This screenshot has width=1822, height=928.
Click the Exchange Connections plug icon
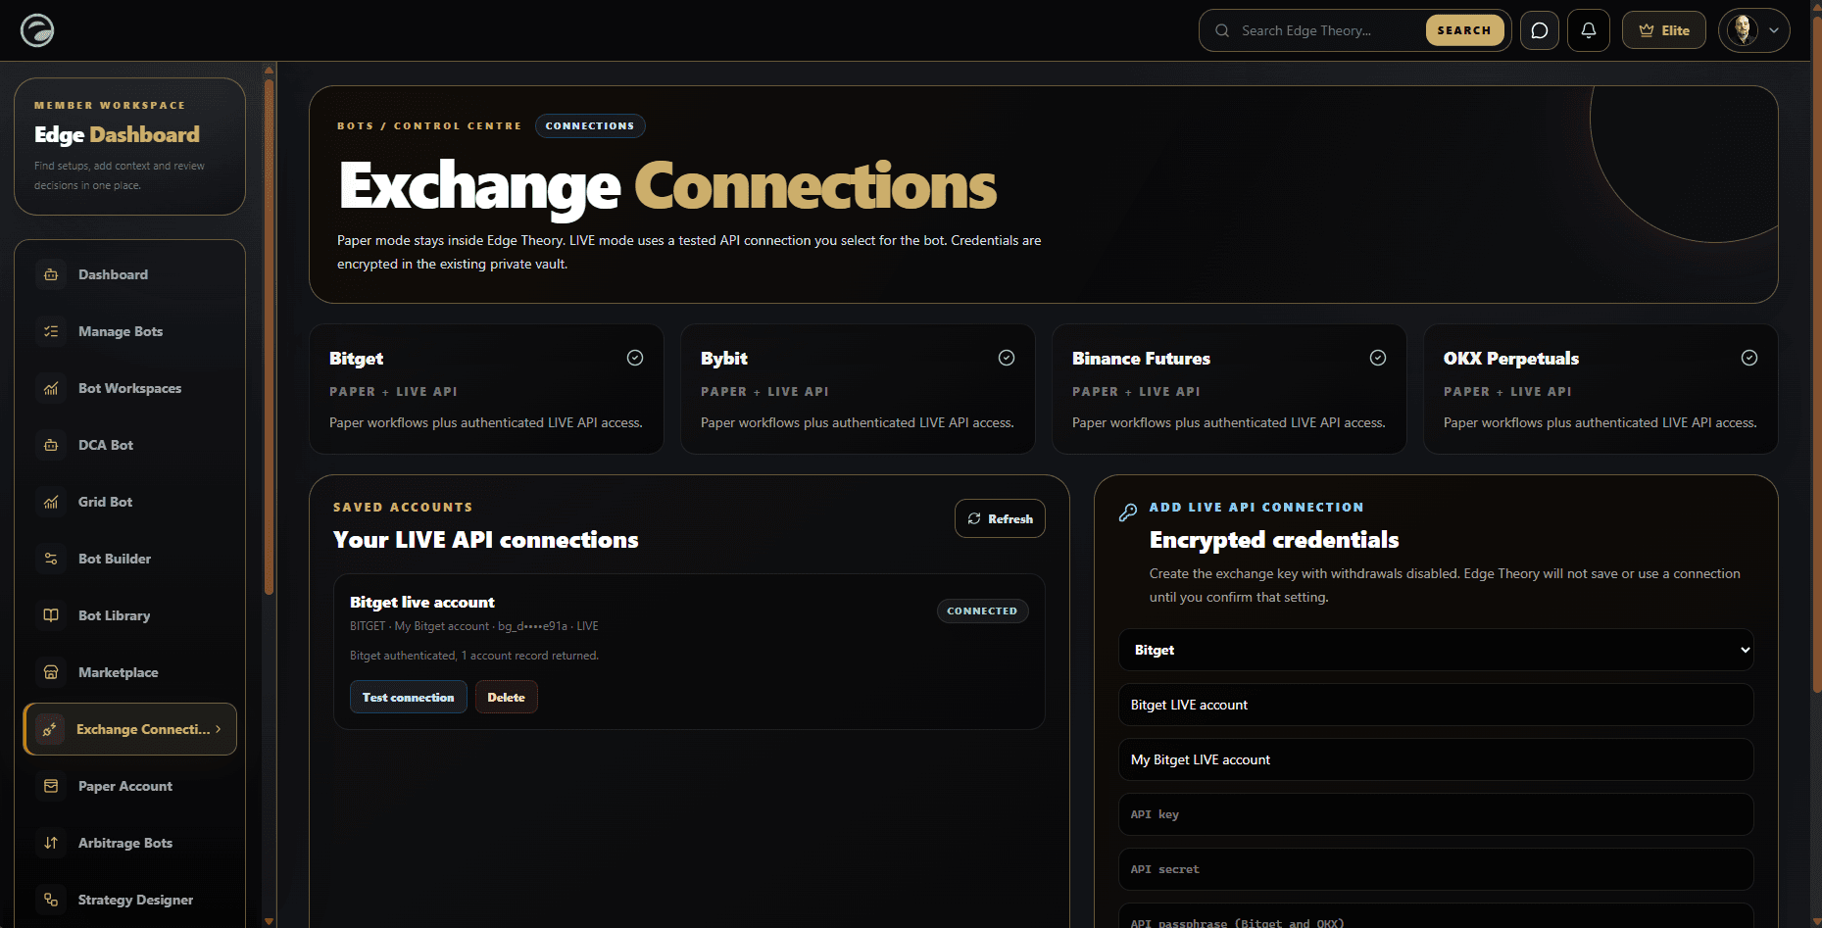(x=50, y=729)
